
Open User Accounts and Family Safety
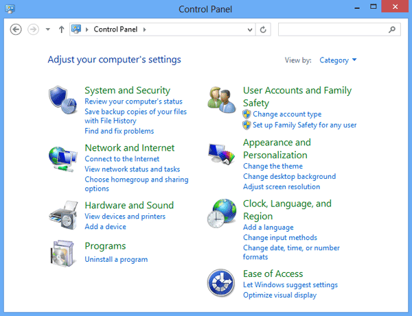click(297, 97)
